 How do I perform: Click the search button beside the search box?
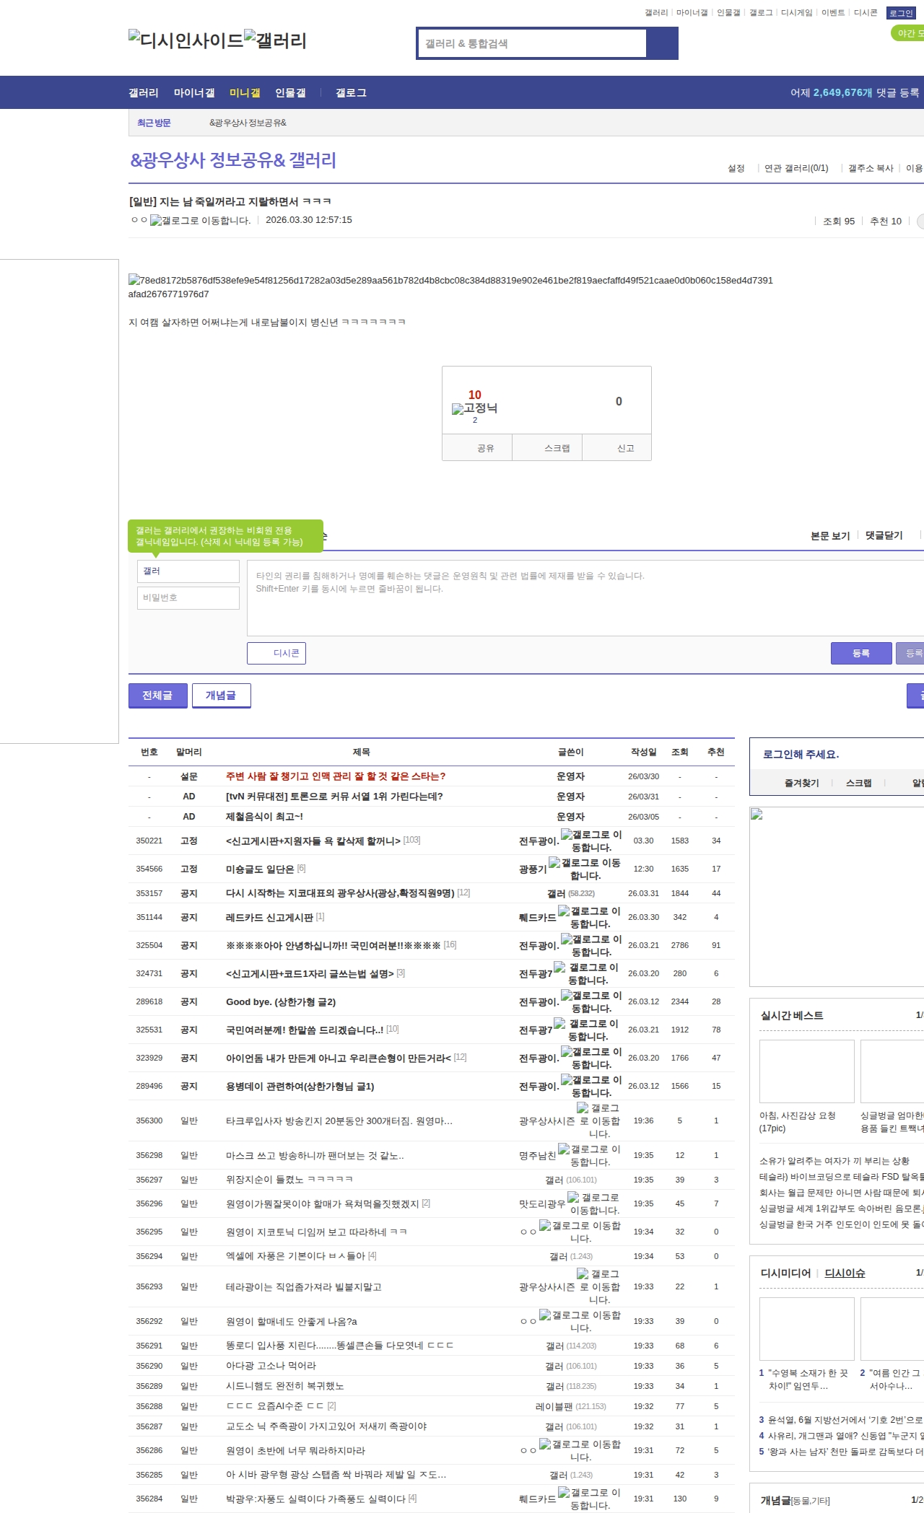click(x=662, y=43)
